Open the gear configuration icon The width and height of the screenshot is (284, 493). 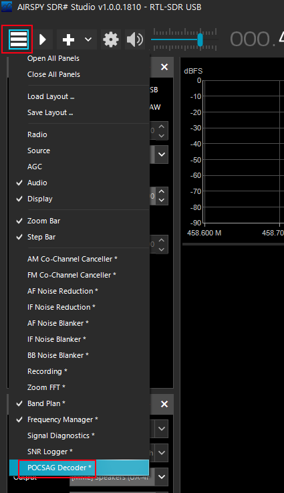[x=111, y=39]
